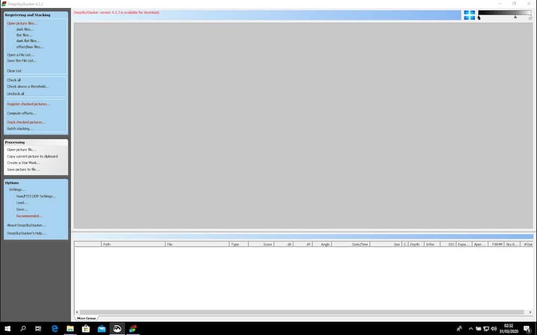Open Microsoft Store from taskbar
Image resolution: width=537 pixels, height=335 pixels.
click(85, 329)
